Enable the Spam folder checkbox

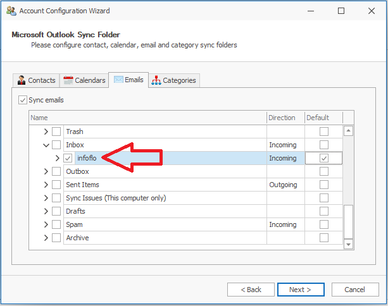(56, 224)
